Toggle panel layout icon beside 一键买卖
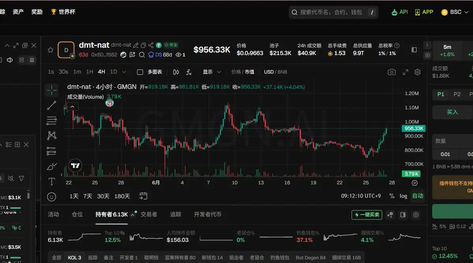Screen dimensions: 473x263 click(403, 215)
